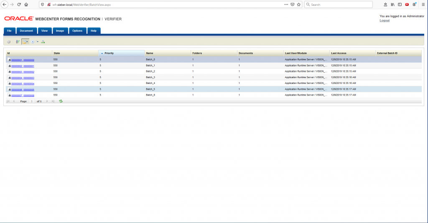Viewport: 428px width, 223px height.
Task: Click the sort/filter icon in the toolbar
Action: pyautogui.click(x=18, y=42)
